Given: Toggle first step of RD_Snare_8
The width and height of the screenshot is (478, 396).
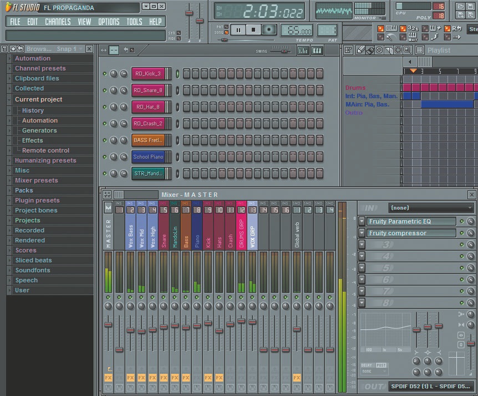Looking at the screenshot, I should coord(186,90).
